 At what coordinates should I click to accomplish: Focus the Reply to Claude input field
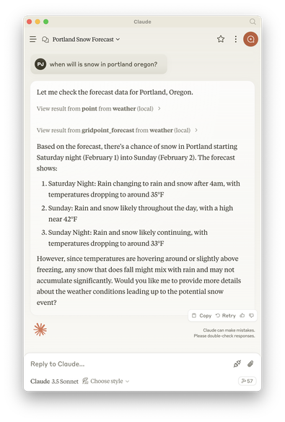(x=129, y=364)
